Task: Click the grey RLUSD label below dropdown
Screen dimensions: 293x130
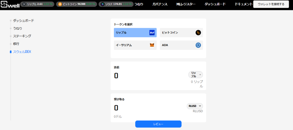Action: point(198,111)
